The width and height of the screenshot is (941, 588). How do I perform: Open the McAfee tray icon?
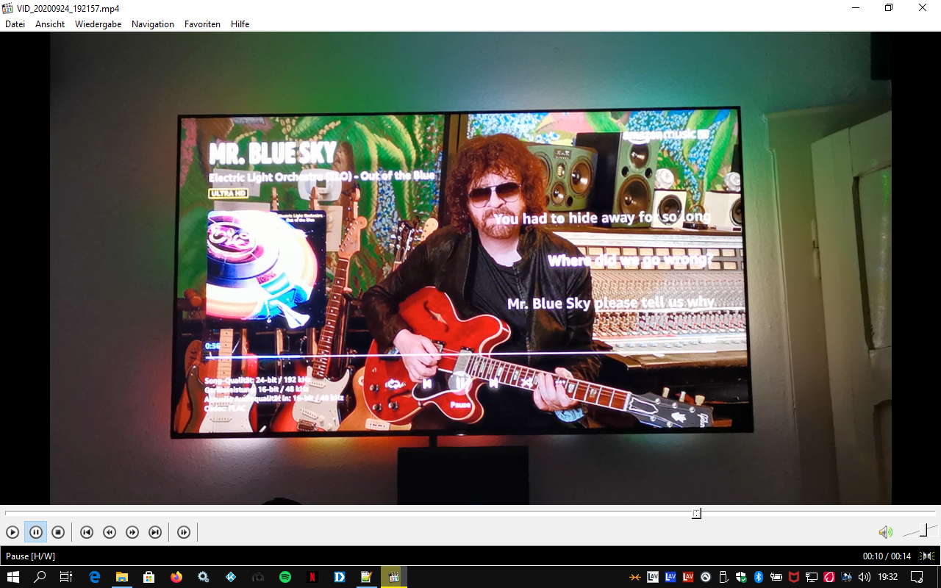[x=794, y=577]
